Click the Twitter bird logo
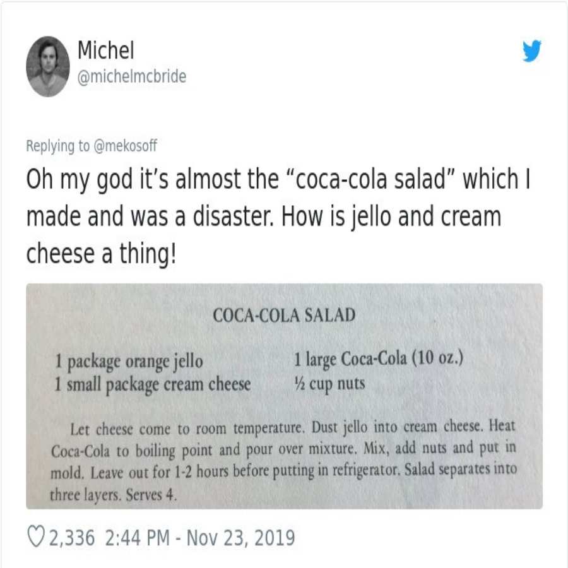Image resolution: width=568 pixels, height=568 pixels. coord(532,50)
